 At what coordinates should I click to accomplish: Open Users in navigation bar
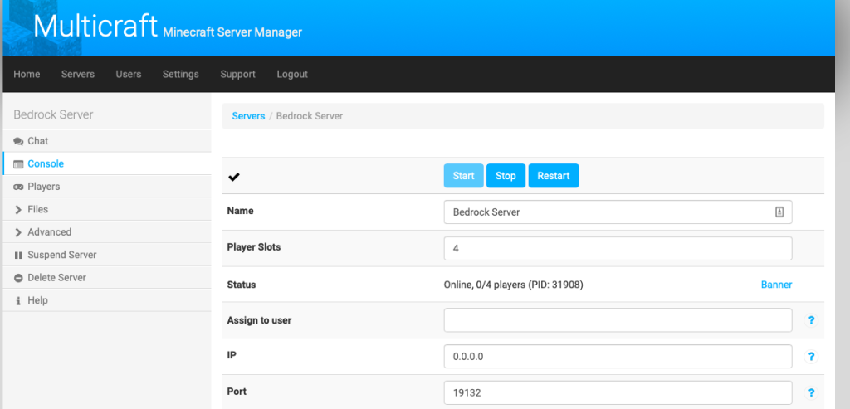[129, 74]
